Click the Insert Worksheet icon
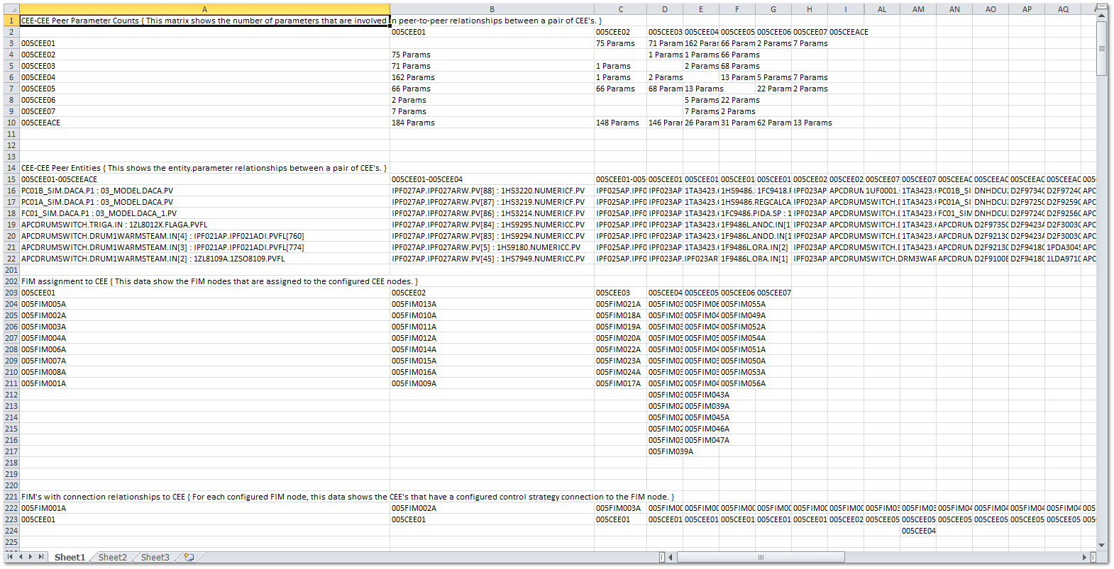Screen dimensions: 1114x569 click(189, 558)
